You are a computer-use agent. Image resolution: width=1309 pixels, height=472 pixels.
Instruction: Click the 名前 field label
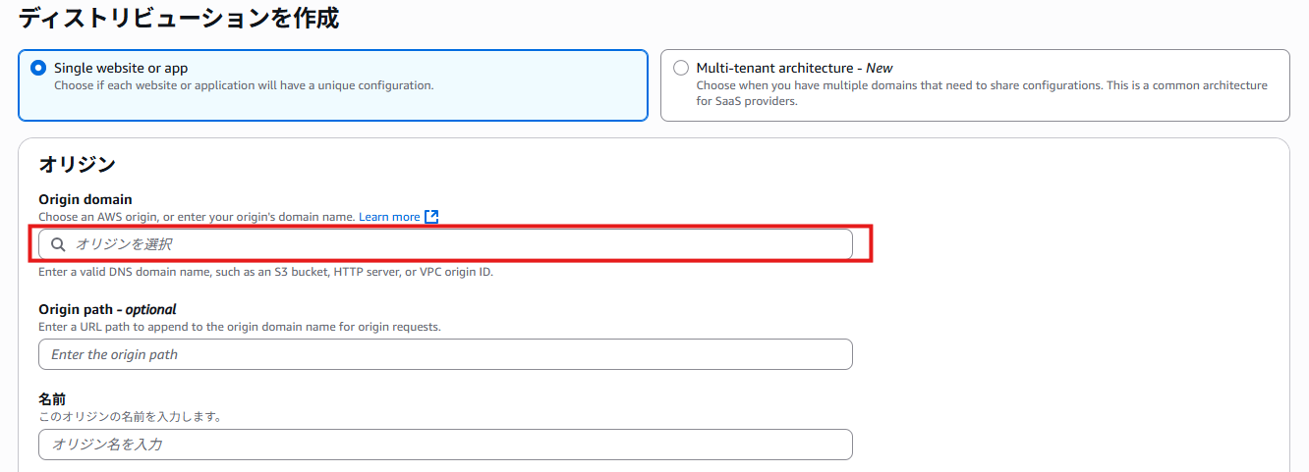click(52, 399)
